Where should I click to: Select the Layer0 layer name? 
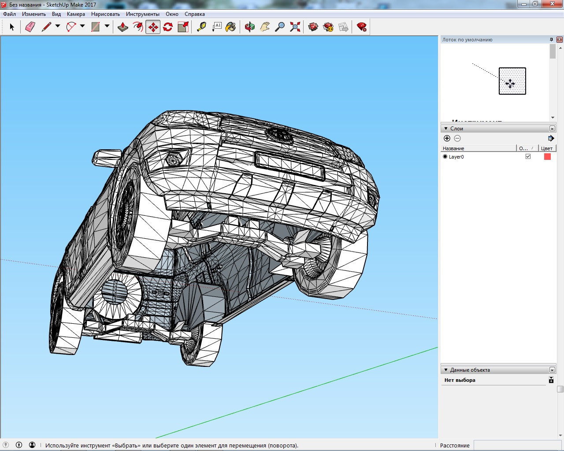tap(456, 157)
